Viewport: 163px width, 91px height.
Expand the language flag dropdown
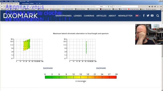click(x=138, y=16)
